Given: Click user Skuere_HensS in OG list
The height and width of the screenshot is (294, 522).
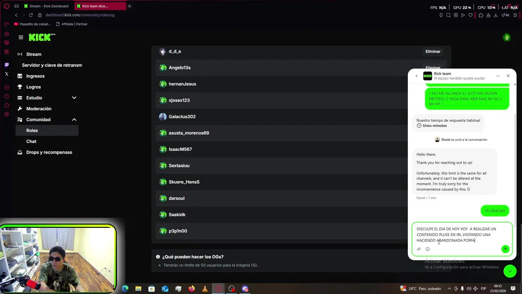Looking at the screenshot, I should click(x=184, y=182).
